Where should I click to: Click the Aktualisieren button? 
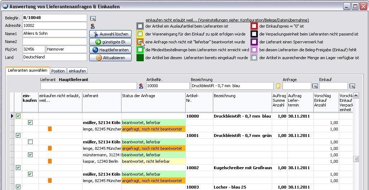(x=110, y=58)
